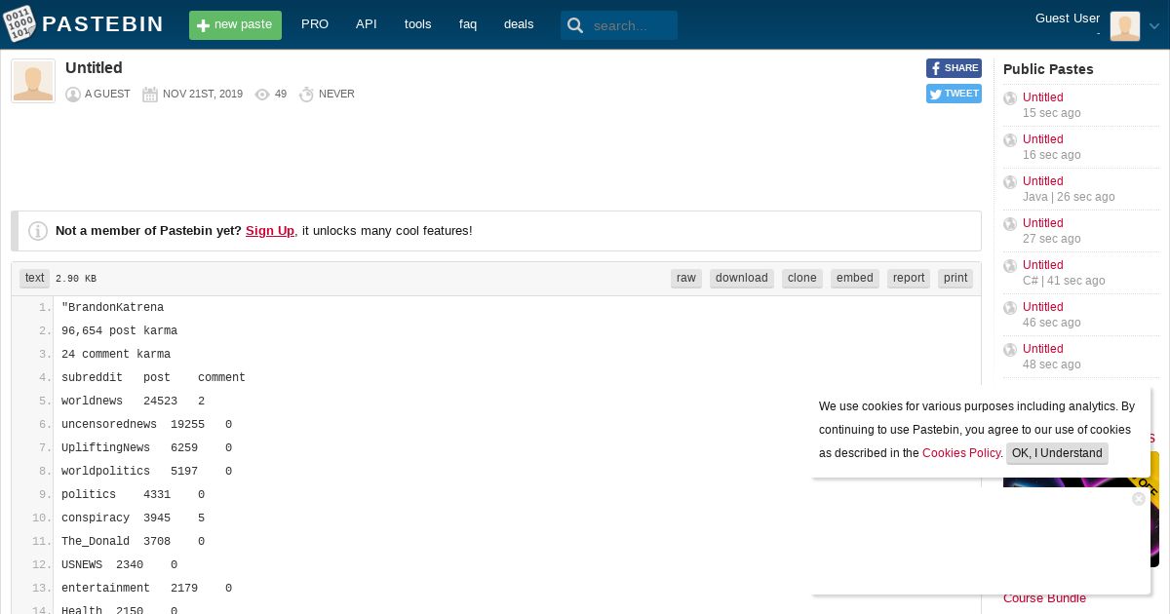Viewport: 1170px width, 614px height.
Task: Click the text syntax label button
Action: click(35, 278)
